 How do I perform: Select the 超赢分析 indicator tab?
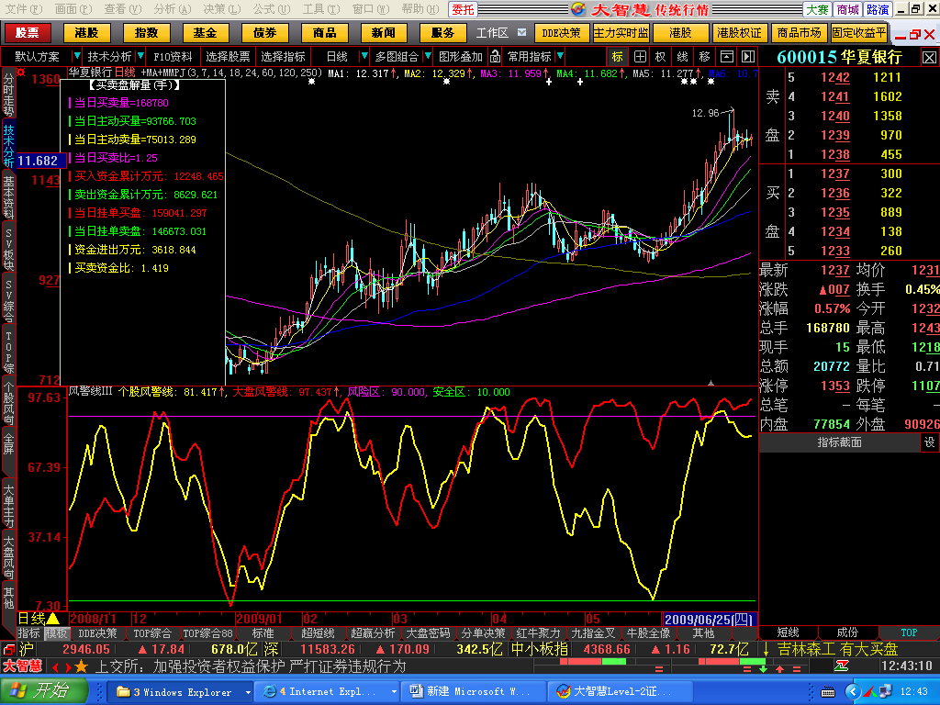click(x=373, y=633)
